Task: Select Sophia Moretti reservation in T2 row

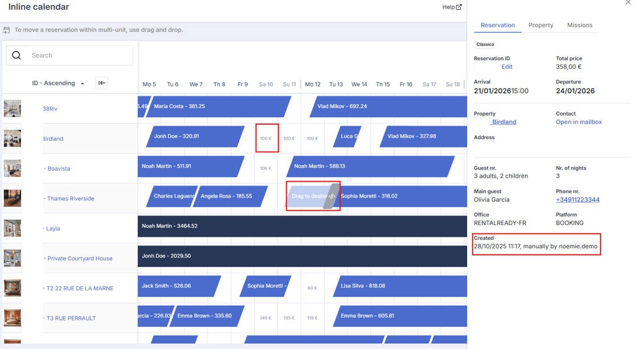Action: point(265,286)
